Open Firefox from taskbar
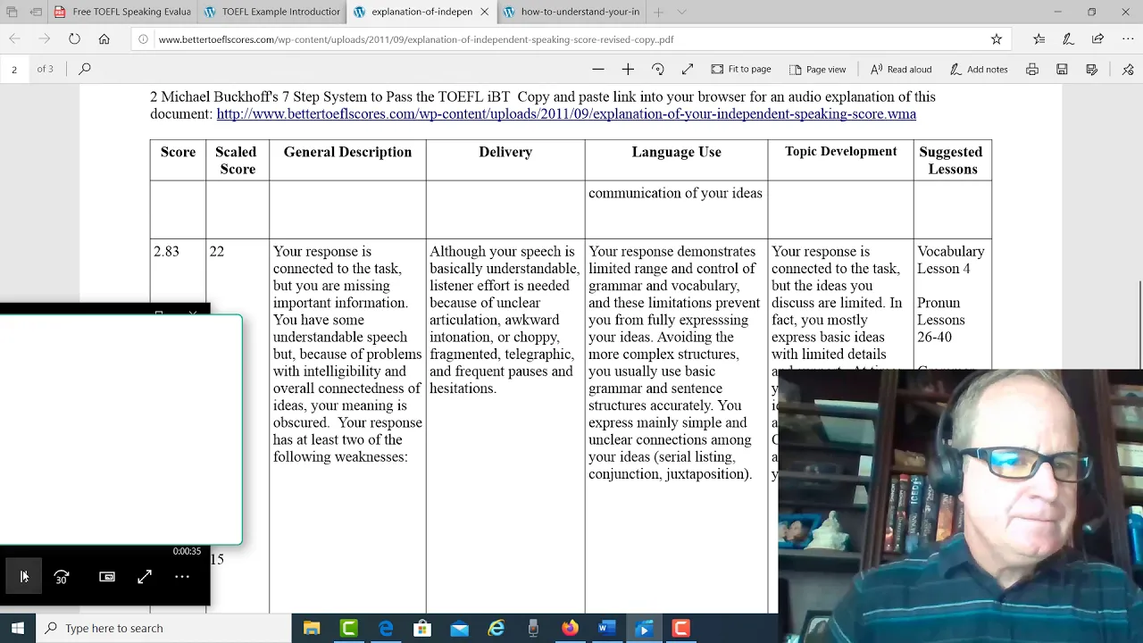Image resolution: width=1143 pixels, height=643 pixels. coord(570,629)
